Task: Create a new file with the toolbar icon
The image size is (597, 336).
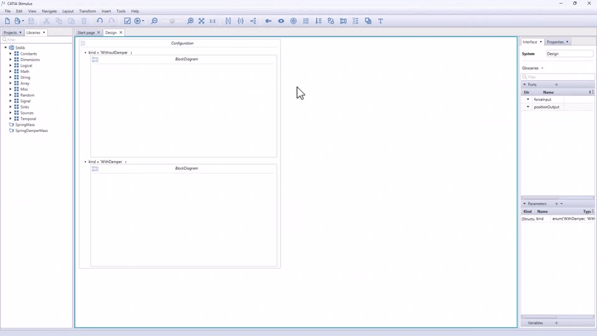Action: (x=7, y=21)
